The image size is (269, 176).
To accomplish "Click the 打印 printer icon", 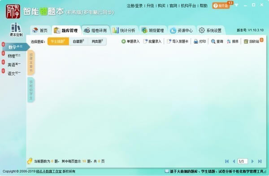I will [x=196, y=41].
